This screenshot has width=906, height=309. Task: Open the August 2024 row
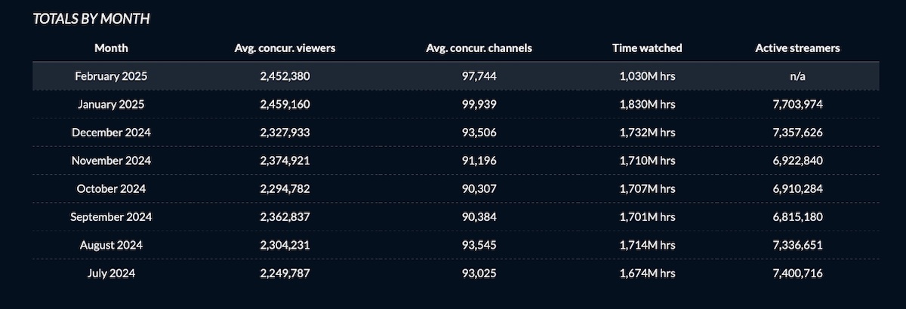[455, 245]
